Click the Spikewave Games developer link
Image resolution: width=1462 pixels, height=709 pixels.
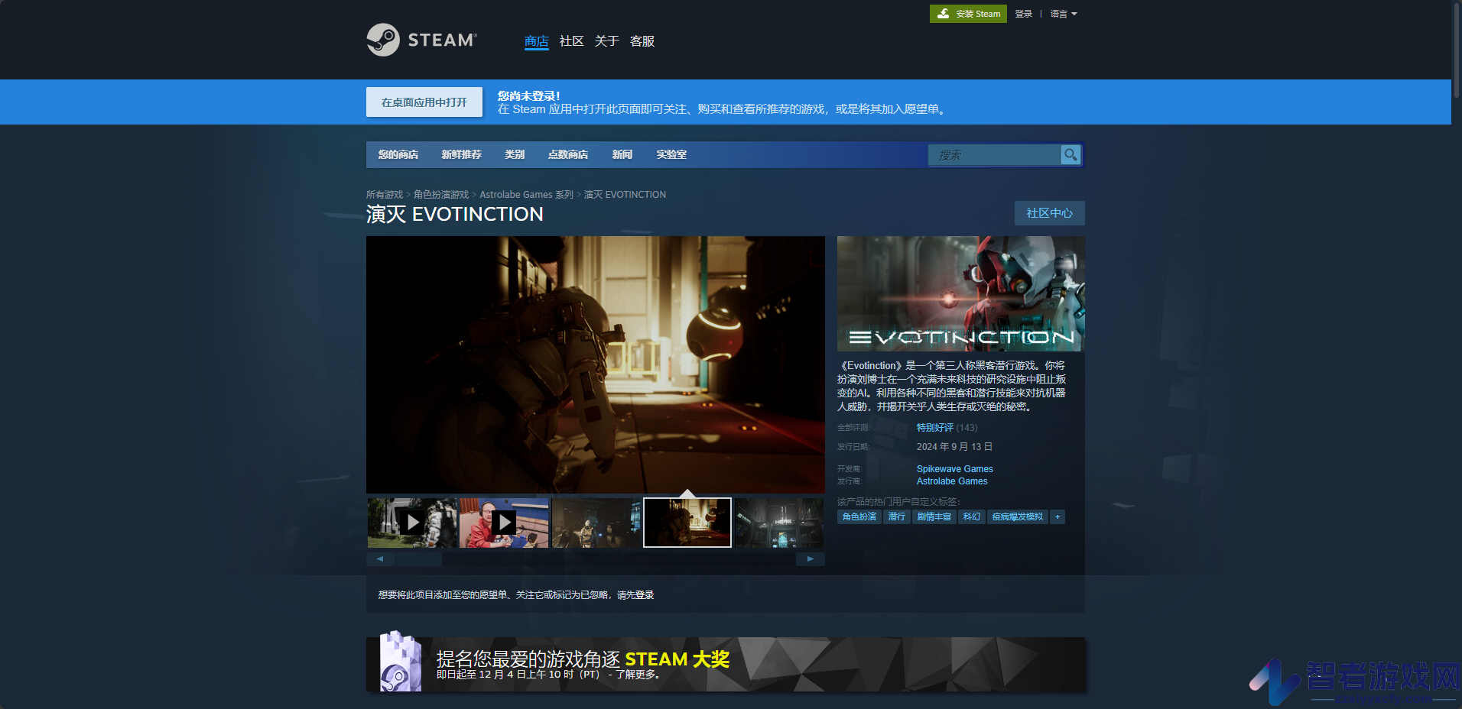955,469
